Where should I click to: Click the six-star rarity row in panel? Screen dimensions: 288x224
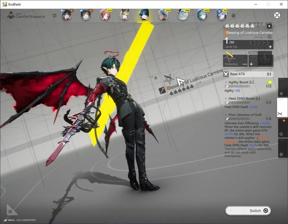click(239, 26)
